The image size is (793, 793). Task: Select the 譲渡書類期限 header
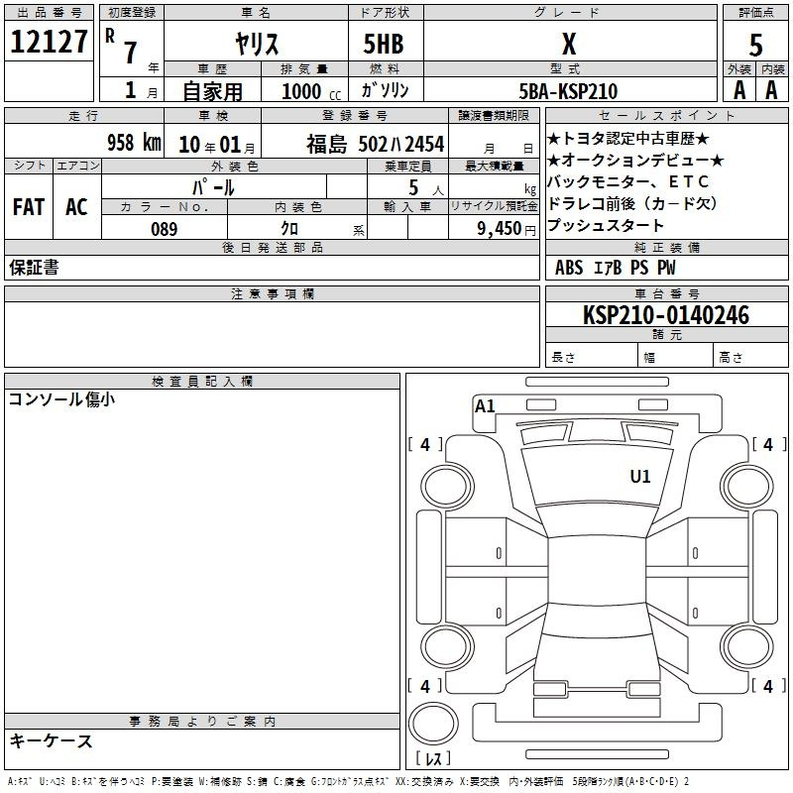tap(494, 115)
